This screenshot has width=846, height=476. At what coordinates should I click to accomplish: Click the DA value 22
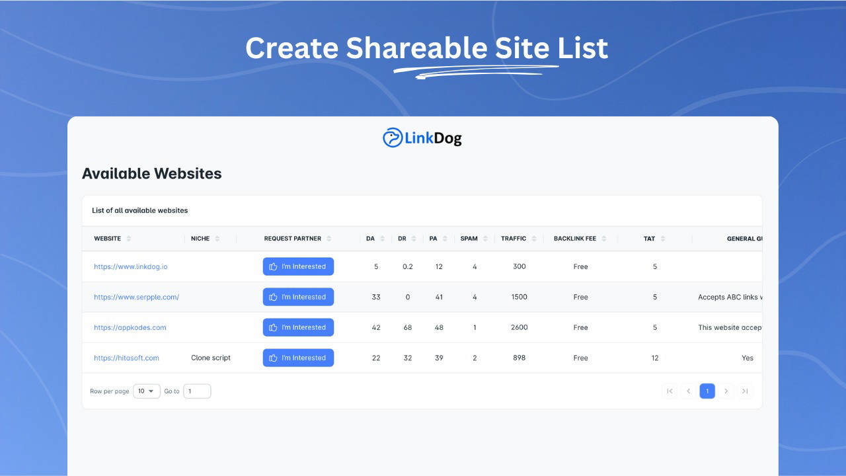pyautogui.click(x=376, y=358)
